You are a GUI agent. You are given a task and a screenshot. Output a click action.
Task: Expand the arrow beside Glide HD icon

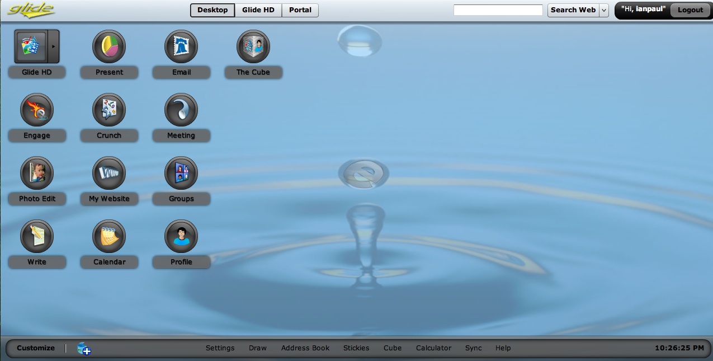click(x=54, y=46)
